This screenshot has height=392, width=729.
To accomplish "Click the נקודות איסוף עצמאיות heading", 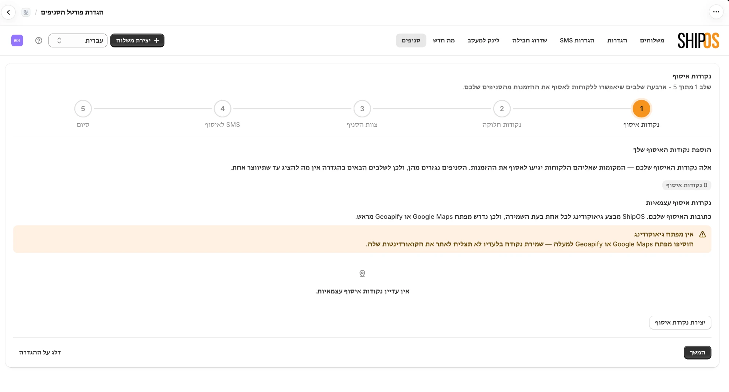I will pyautogui.click(x=678, y=203).
